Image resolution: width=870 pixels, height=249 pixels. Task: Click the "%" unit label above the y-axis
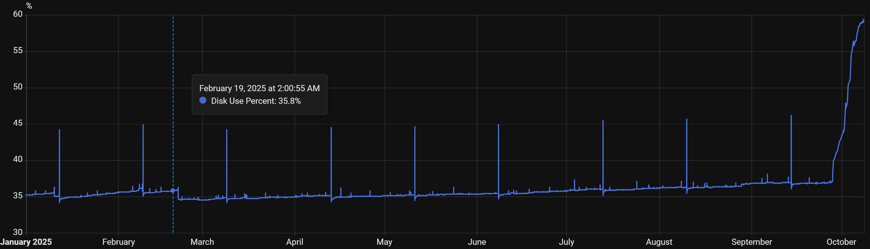[29, 6]
